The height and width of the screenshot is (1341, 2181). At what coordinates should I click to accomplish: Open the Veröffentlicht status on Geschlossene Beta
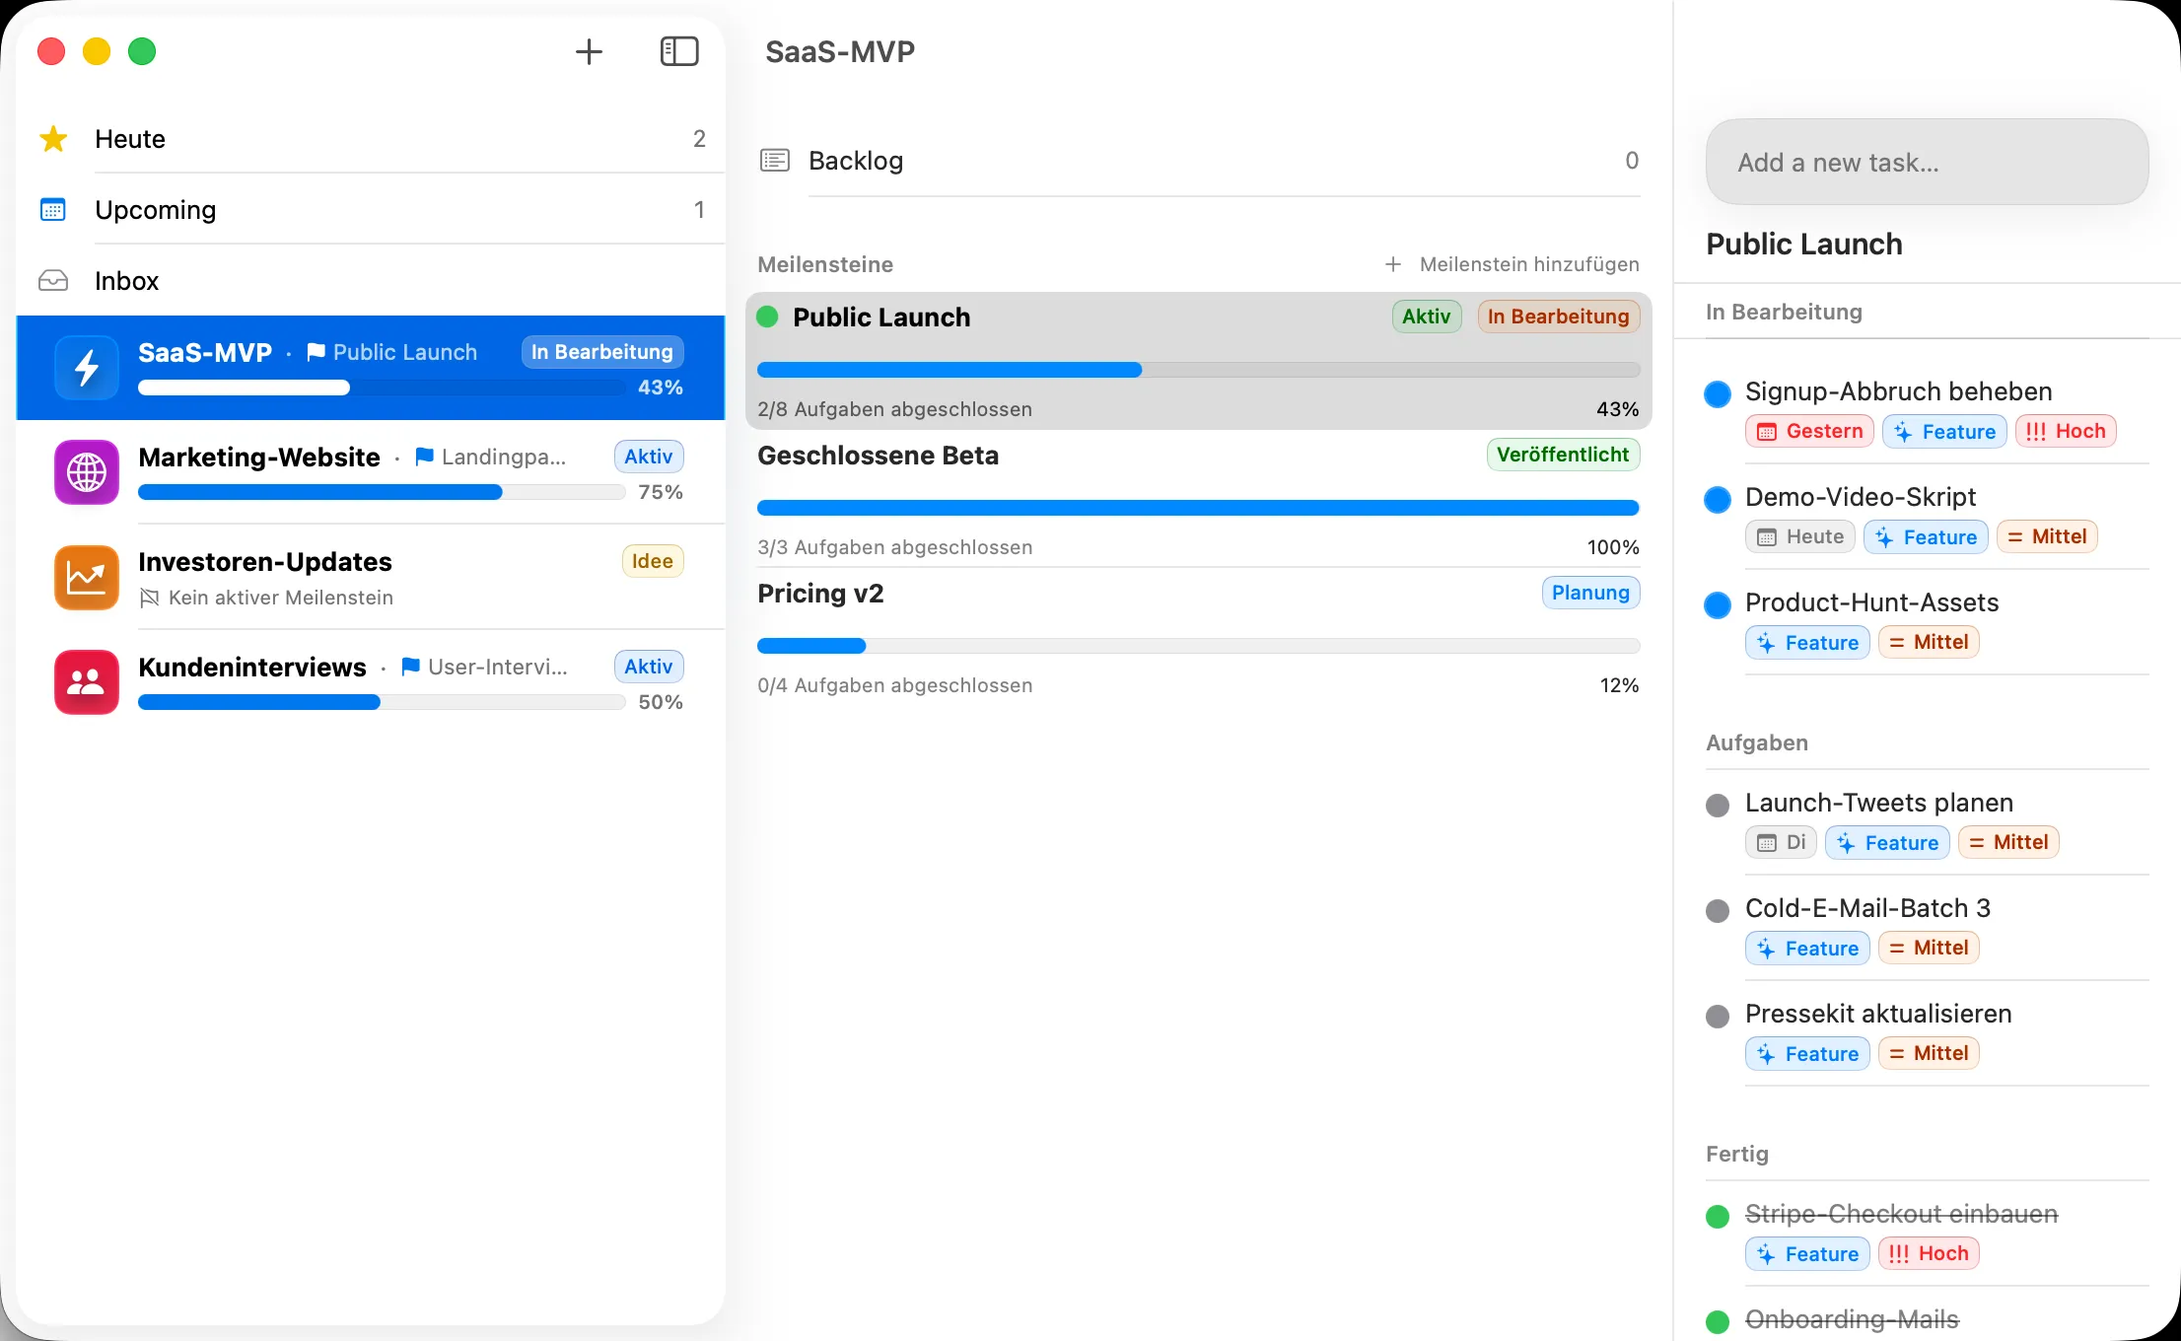[1563, 455]
